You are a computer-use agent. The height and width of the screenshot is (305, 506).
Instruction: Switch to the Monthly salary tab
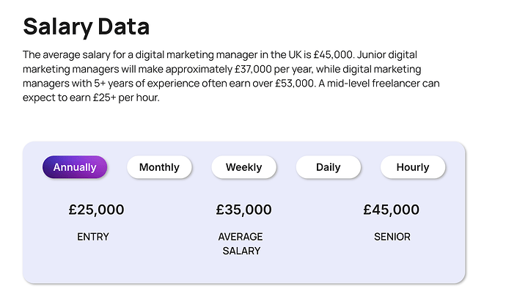[159, 167]
